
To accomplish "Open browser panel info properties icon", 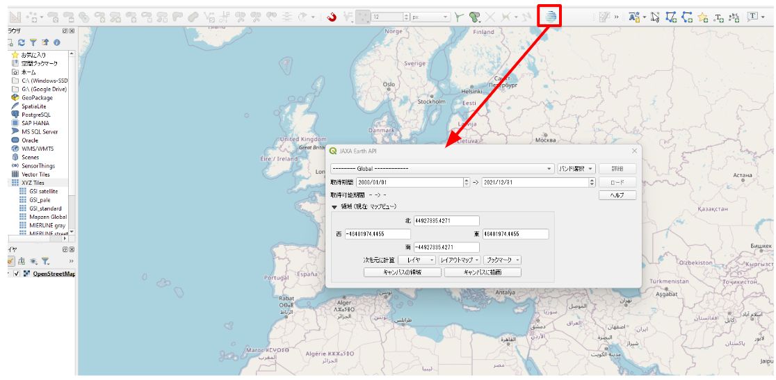I will tap(56, 43).
